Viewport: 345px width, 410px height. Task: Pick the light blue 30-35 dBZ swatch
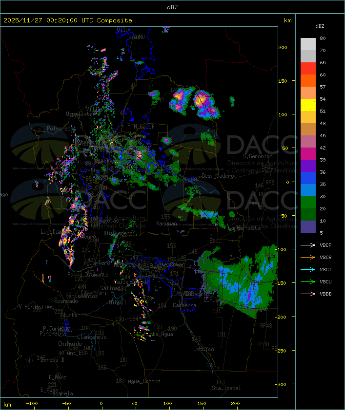(308, 190)
